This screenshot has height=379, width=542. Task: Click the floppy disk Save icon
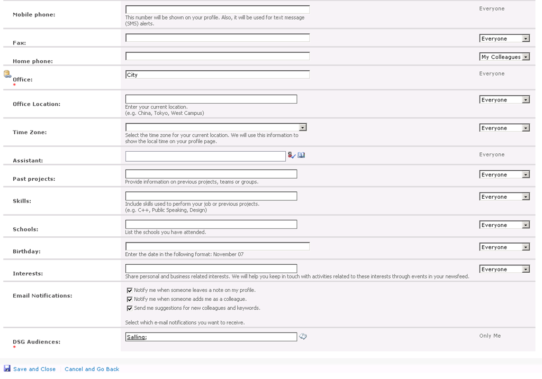[7, 368]
